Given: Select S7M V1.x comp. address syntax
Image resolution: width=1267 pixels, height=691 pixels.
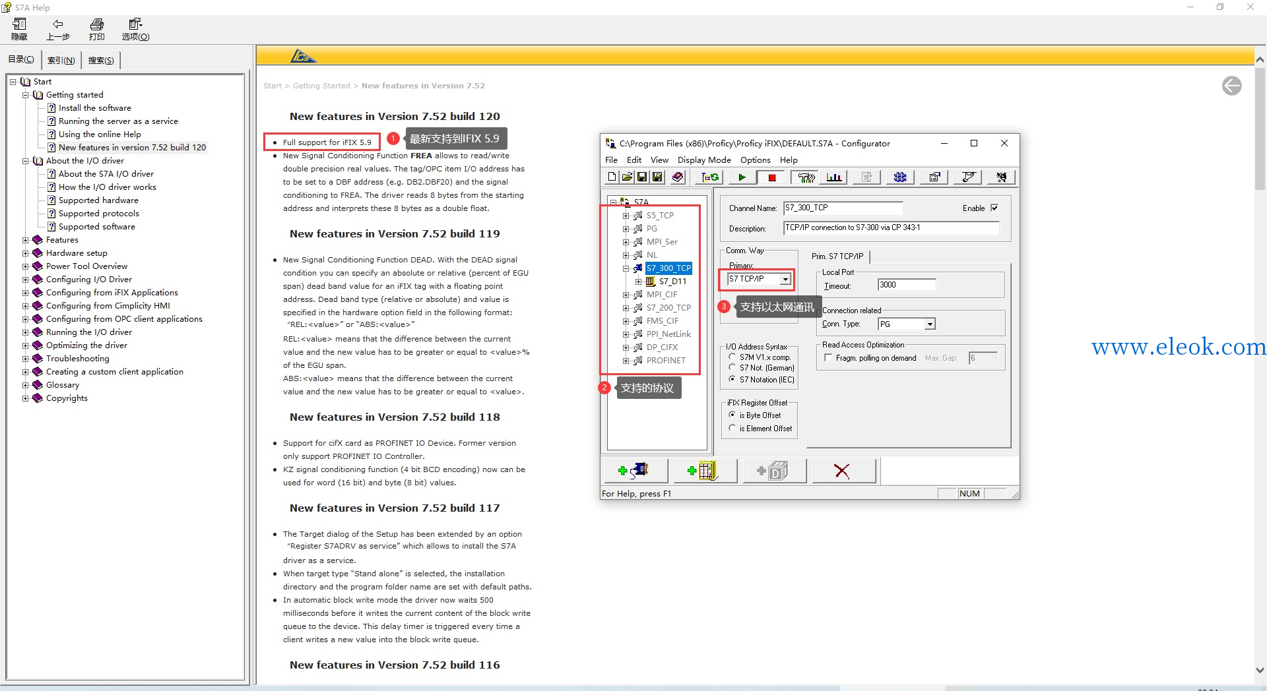Looking at the screenshot, I should tap(732, 357).
